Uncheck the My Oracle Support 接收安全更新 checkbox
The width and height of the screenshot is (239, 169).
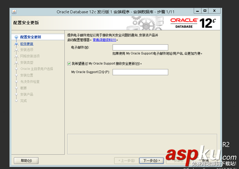click(69, 63)
